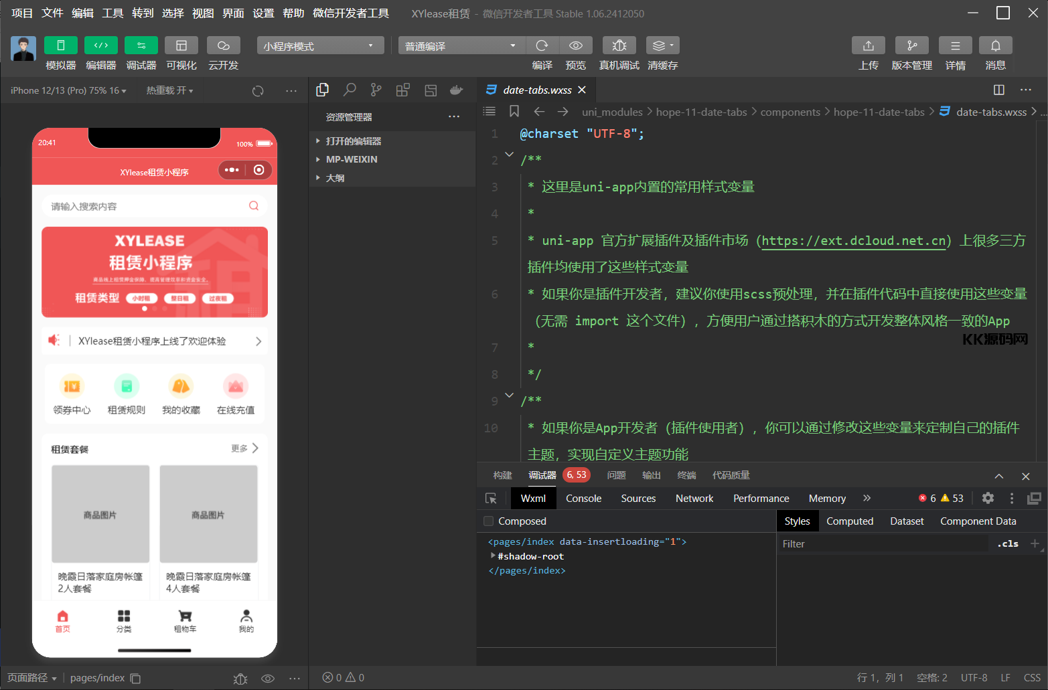Click the bookmark icon in breadcrumb bar
The width and height of the screenshot is (1048, 690).
[x=514, y=111]
